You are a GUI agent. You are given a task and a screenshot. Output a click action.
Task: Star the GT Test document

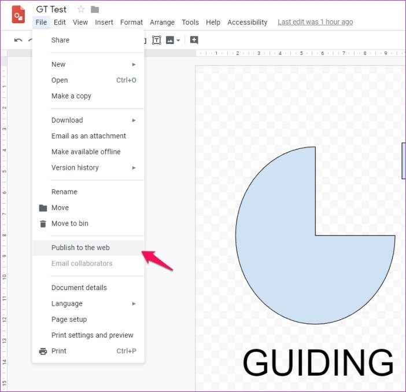pos(81,10)
